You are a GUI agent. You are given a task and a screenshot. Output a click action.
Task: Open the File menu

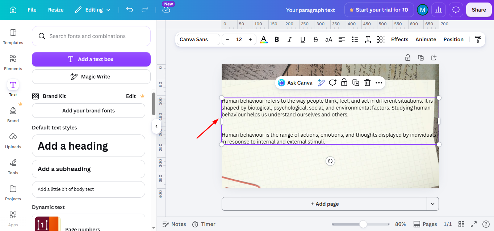(x=32, y=10)
